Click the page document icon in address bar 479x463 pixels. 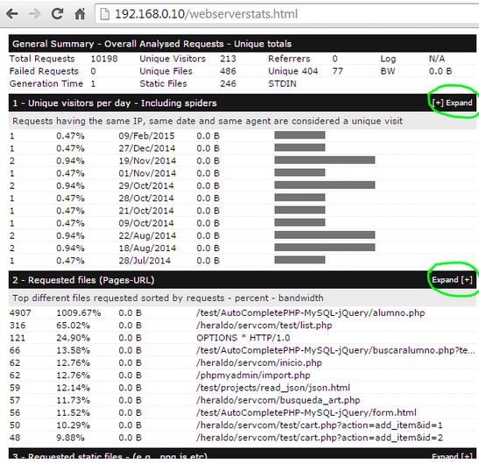[105, 14]
